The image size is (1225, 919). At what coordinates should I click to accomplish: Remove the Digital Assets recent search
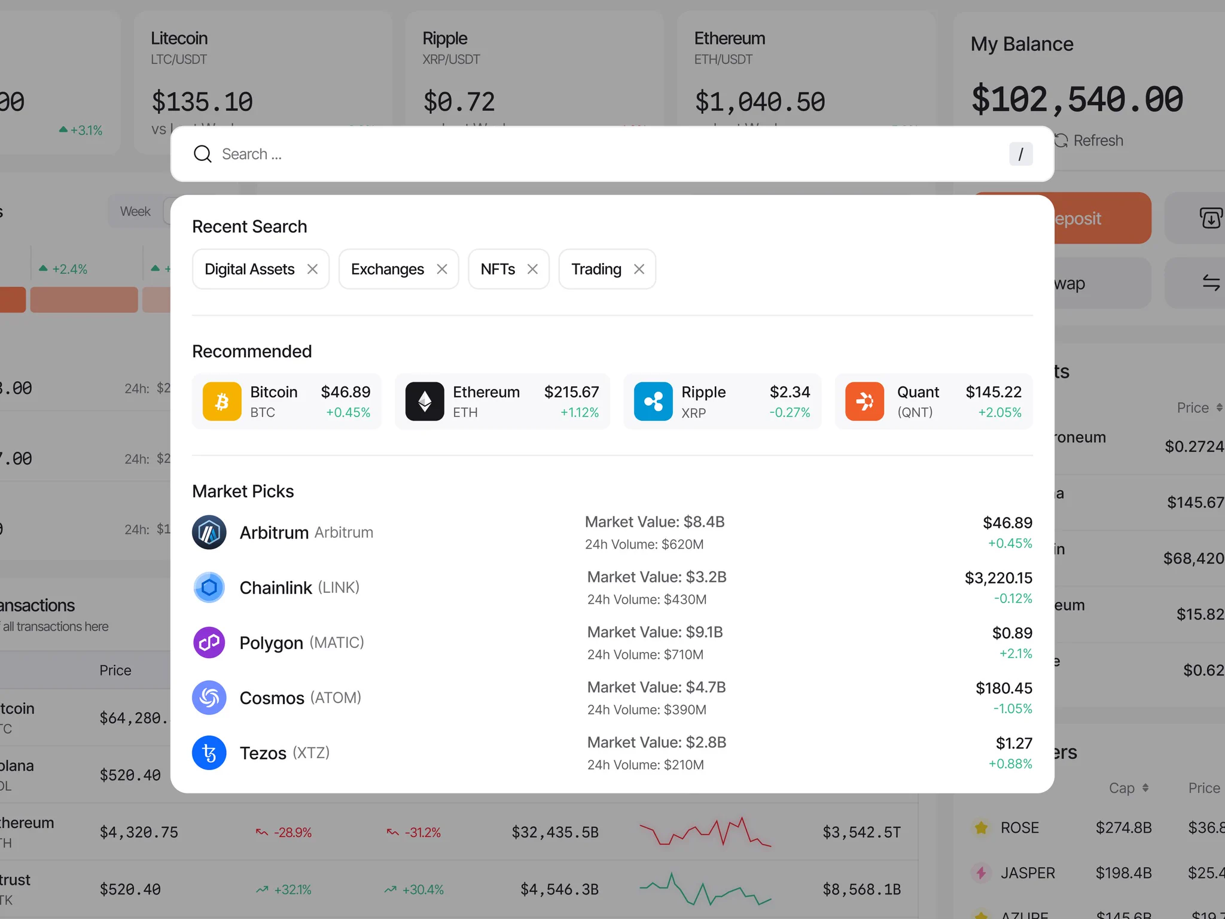tap(312, 269)
